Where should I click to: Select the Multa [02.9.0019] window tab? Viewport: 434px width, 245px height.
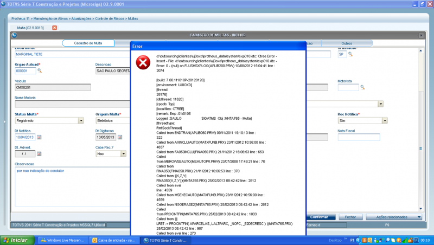click(x=30, y=28)
